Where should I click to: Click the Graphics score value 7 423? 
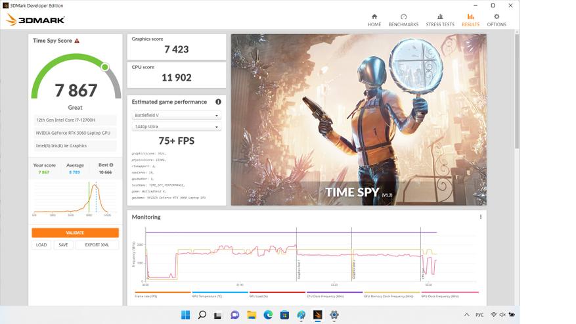(x=176, y=49)
